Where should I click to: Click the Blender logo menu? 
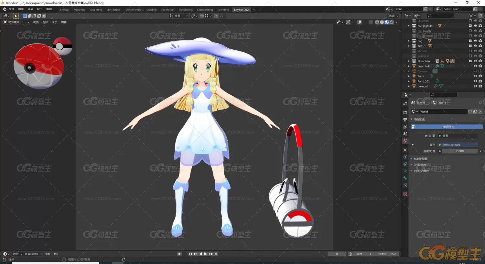(4, 9)
